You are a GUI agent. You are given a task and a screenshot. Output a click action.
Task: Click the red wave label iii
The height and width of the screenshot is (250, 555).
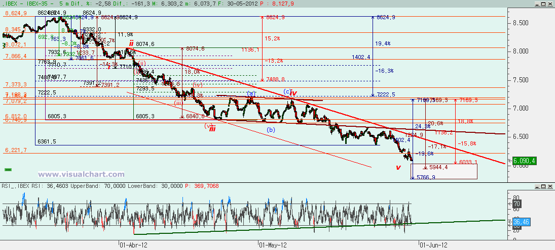click(x=212, y=129)
